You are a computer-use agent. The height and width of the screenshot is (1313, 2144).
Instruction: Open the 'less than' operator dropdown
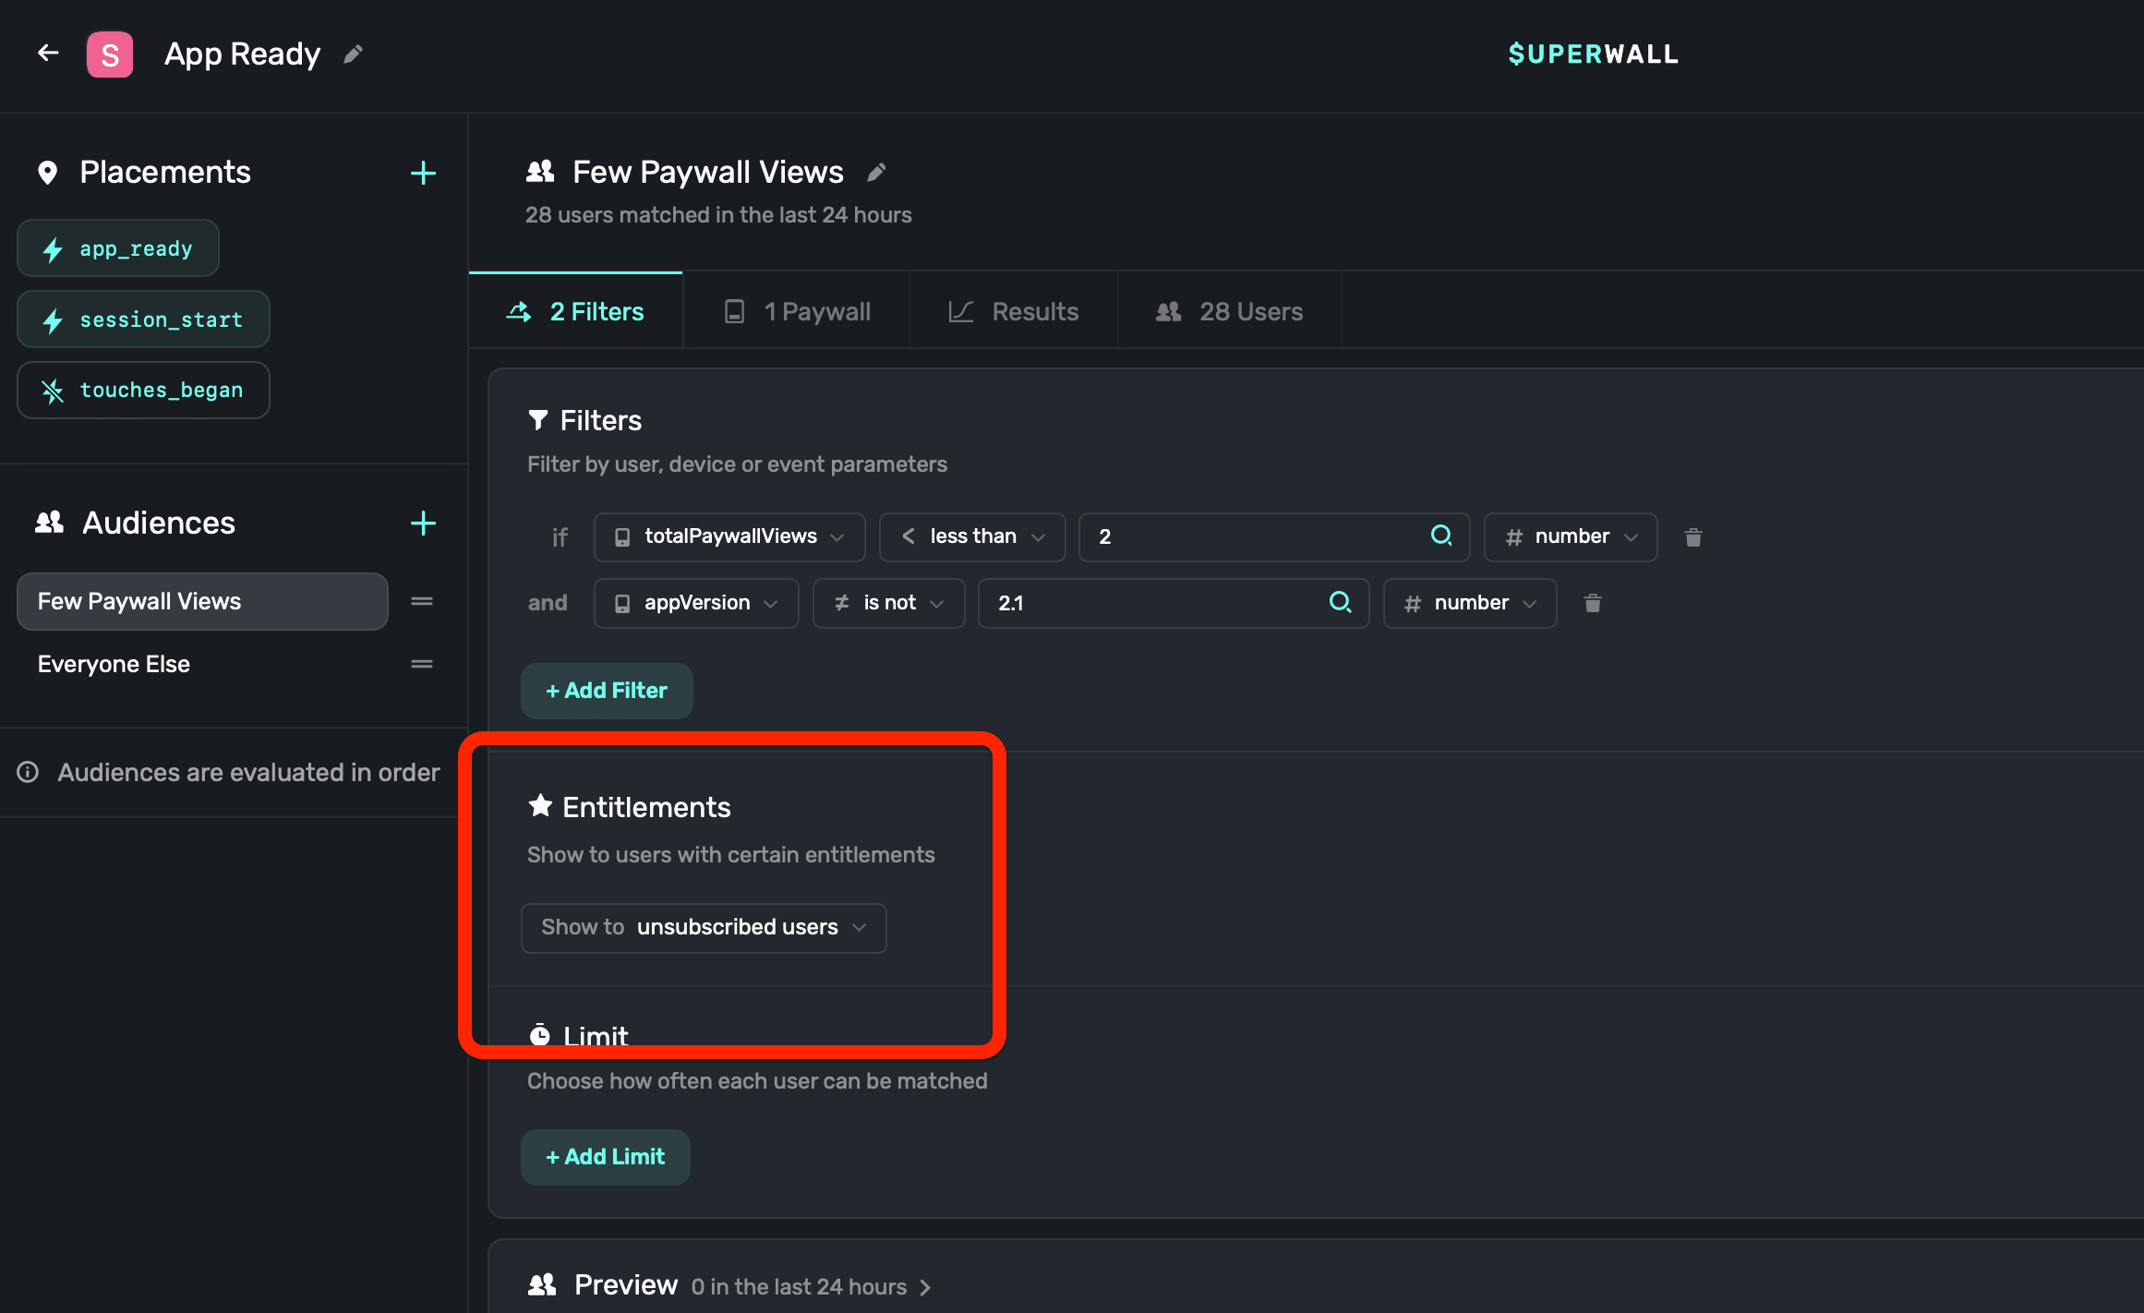click(x=971, y=537)
